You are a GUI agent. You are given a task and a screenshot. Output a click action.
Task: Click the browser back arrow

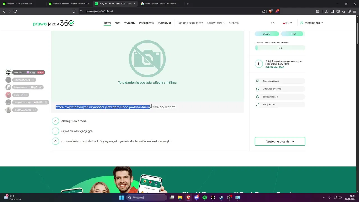(x=4, y=11)
